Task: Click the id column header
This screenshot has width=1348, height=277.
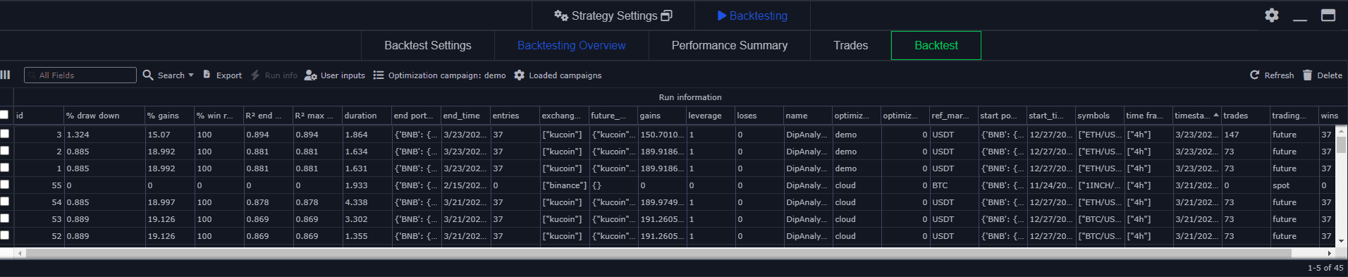Action: (x=39, y=116)
